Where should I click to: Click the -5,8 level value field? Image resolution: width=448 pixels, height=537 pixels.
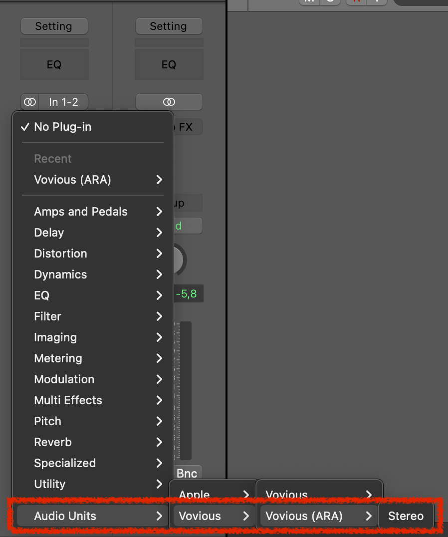(x=186, y=294)
